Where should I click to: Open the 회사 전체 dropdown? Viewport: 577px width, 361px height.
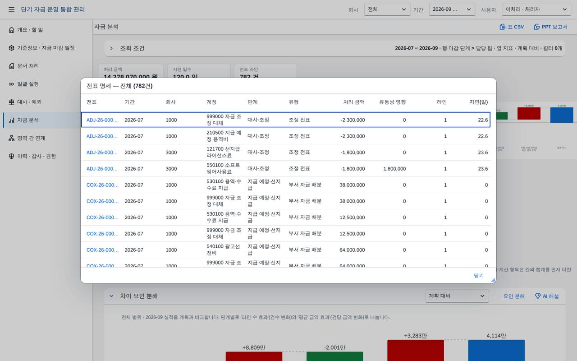pyautogui.click(x=387, y=9)
